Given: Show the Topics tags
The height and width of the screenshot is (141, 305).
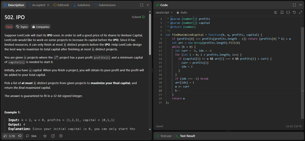Looking at the screenshot, I should click(x=22, y=27).
